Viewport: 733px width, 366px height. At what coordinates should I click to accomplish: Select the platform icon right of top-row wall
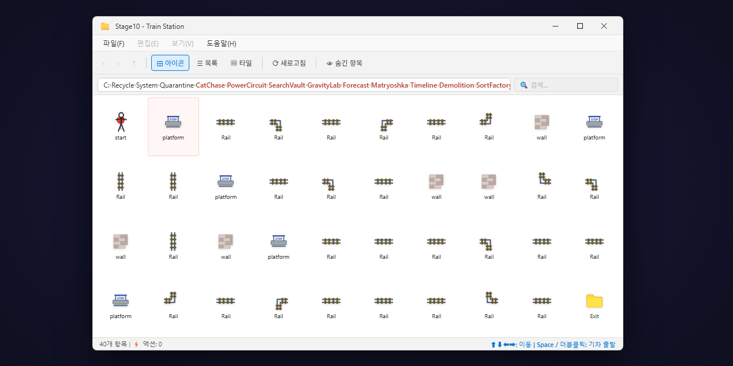tap(594, 122)
